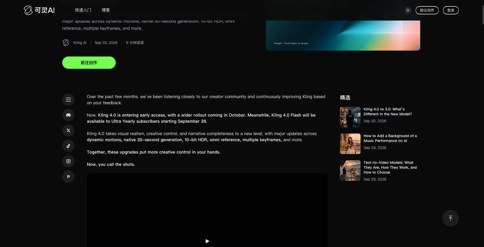
Task: Open 'How to Add a Background' article link
Action: tap(390, 138)
